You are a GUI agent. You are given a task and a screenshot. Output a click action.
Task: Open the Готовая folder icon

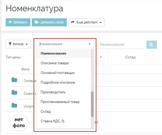14,80
